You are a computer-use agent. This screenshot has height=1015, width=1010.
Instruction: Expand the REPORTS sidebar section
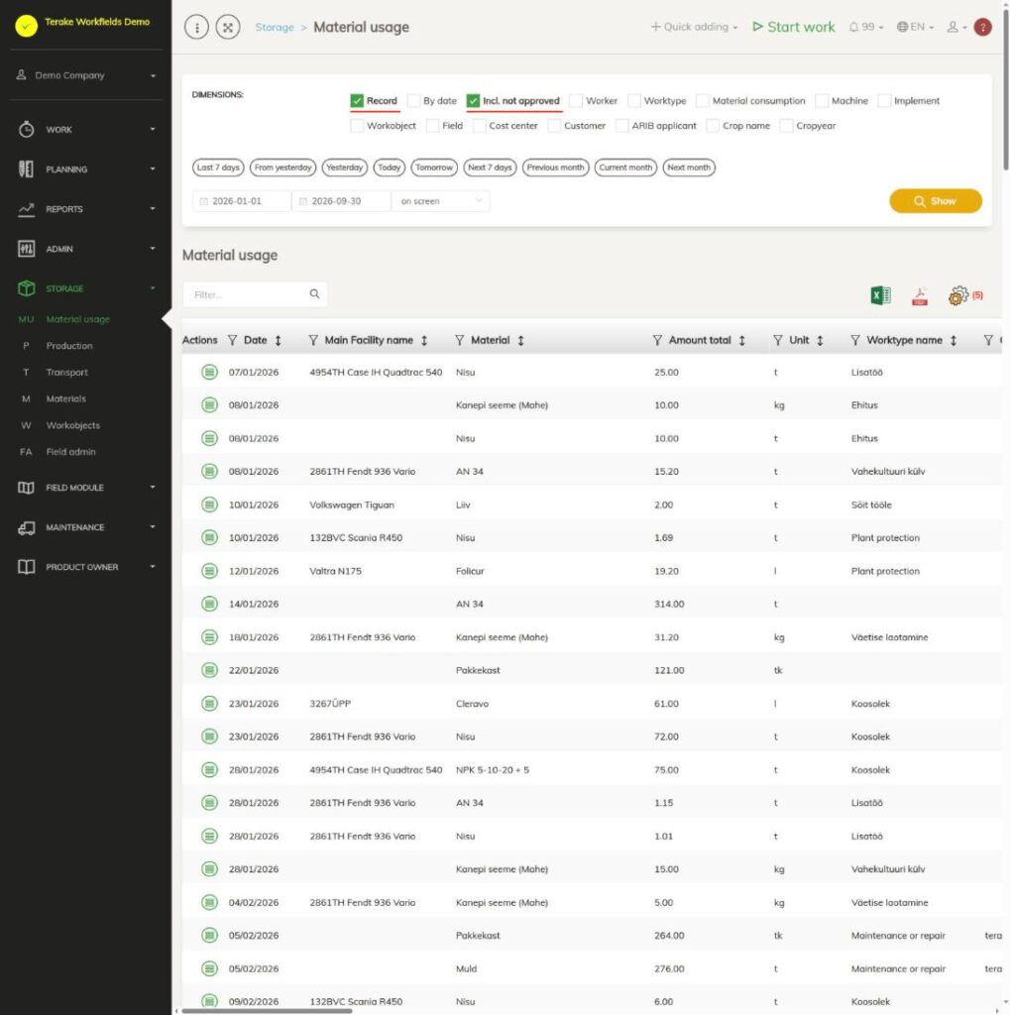86,208
